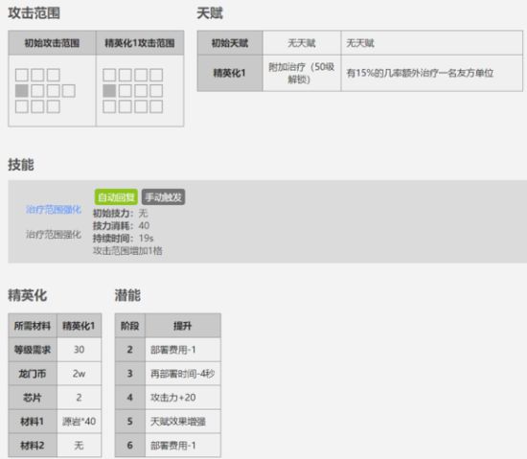Click the stage 2 部署费用-1 cell

[183, 350]
